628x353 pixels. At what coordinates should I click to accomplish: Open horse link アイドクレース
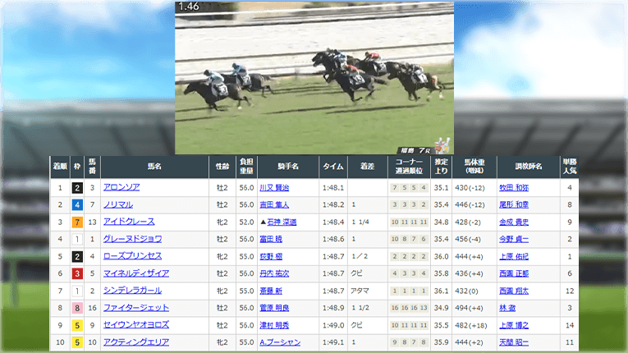(x=129, y=222)
